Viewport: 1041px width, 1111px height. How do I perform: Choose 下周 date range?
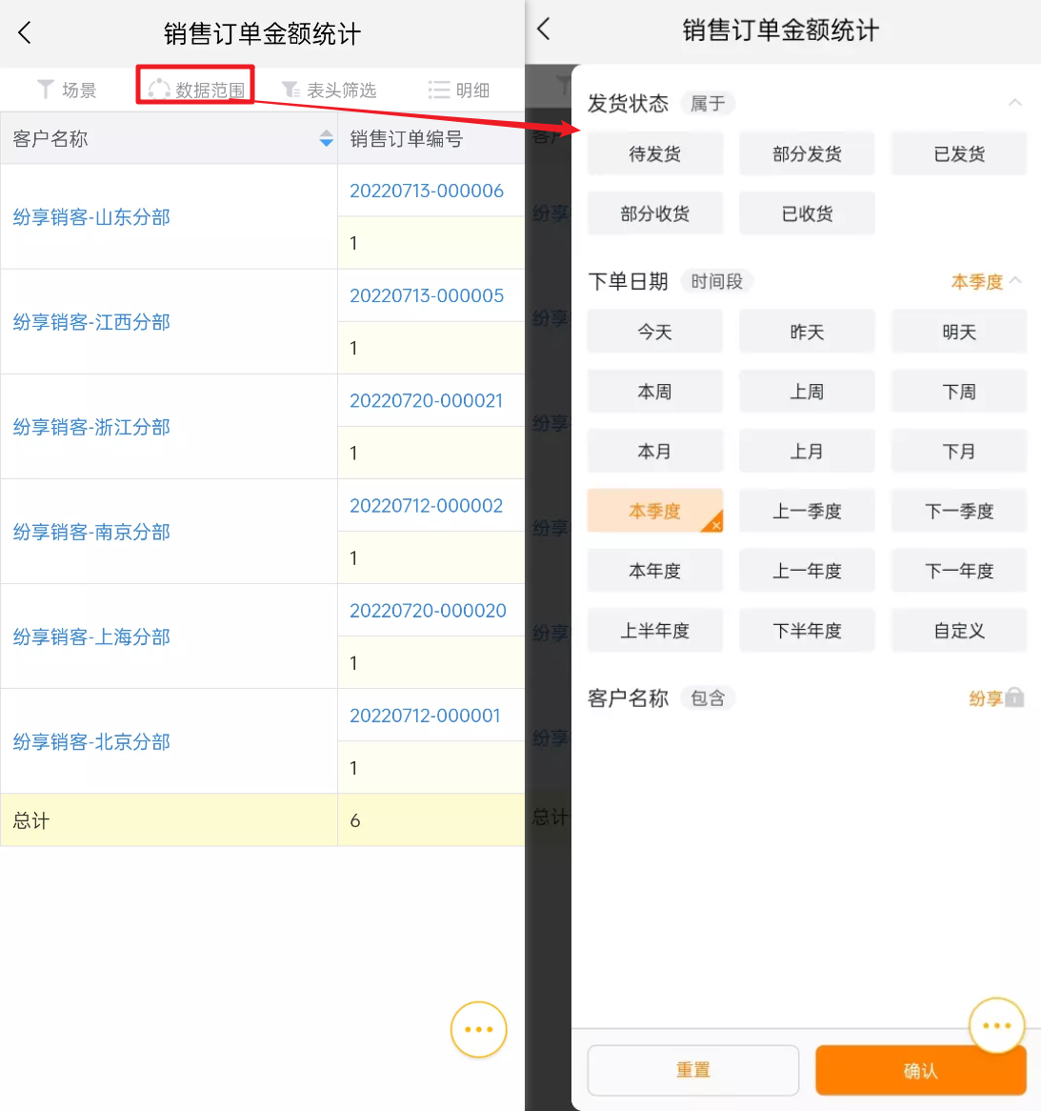[959, 391]
